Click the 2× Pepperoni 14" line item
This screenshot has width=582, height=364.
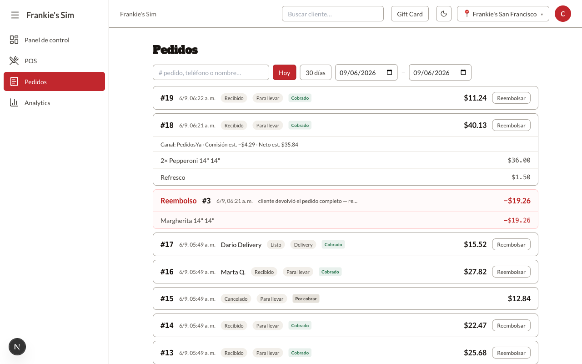click(346, 160)
